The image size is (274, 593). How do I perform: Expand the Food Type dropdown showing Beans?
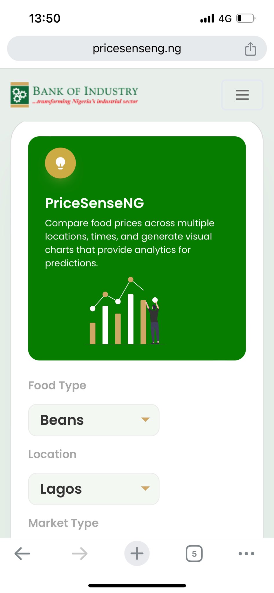94,420
